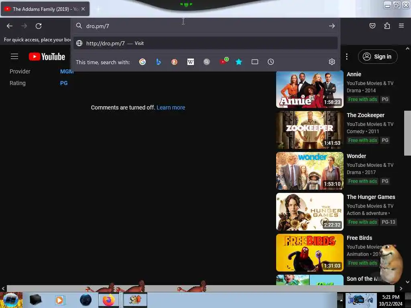
Task: Click Annie's Free with ads badge
Action: point(362,99)
